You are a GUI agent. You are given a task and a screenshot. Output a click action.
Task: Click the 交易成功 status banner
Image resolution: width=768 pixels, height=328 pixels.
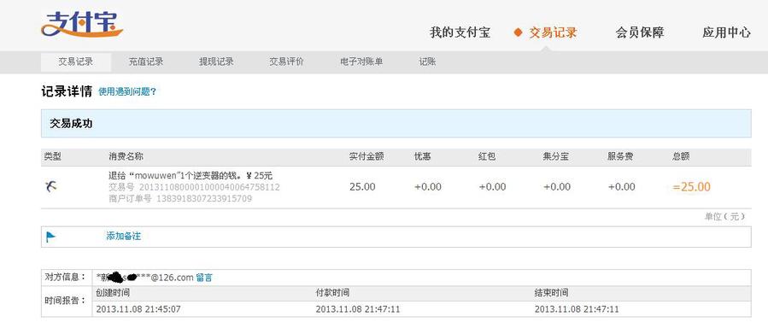click(396, 123)
